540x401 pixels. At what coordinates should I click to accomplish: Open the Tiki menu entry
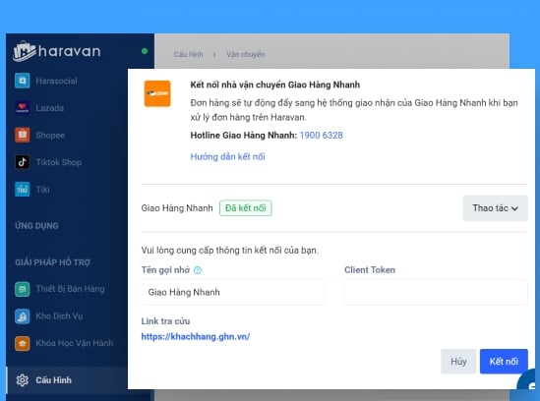43,190
